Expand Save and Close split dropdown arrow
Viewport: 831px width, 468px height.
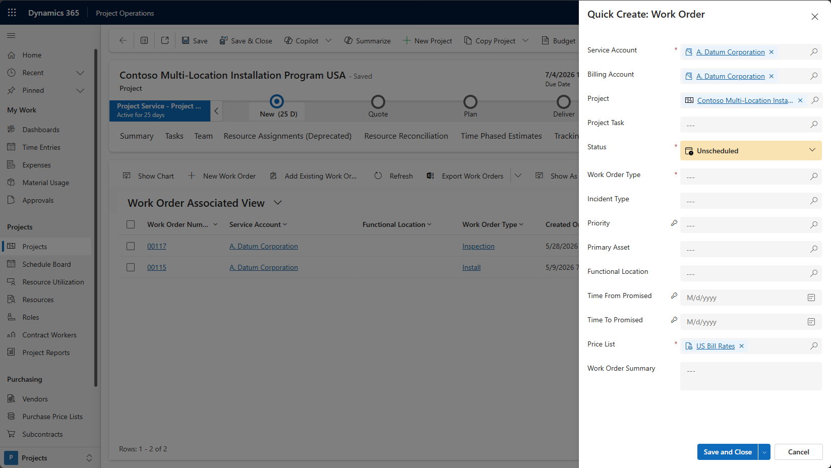(x=764, y=452)
